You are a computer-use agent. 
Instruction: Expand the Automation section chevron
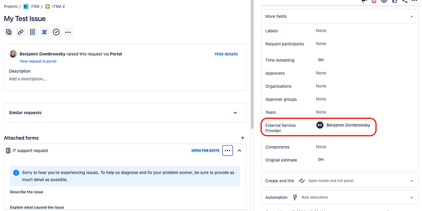[x=412, y=198]
